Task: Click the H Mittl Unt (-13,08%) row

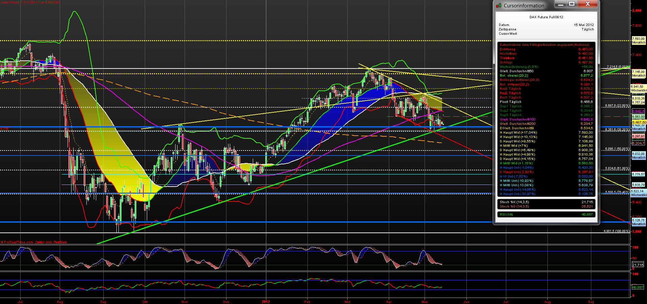Action: pos(546,185)
